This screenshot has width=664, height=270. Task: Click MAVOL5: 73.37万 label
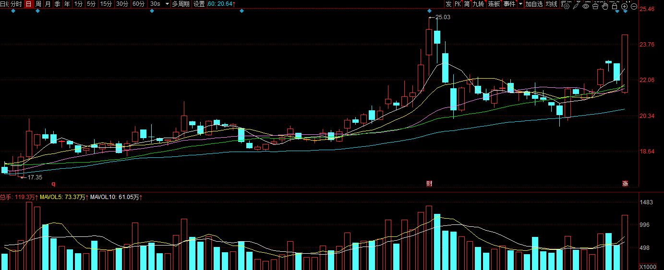click(64, 197)
